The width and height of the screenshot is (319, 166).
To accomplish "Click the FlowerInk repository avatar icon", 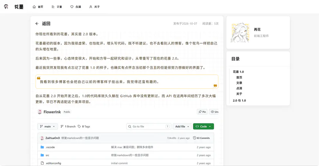I will point(40,112).
